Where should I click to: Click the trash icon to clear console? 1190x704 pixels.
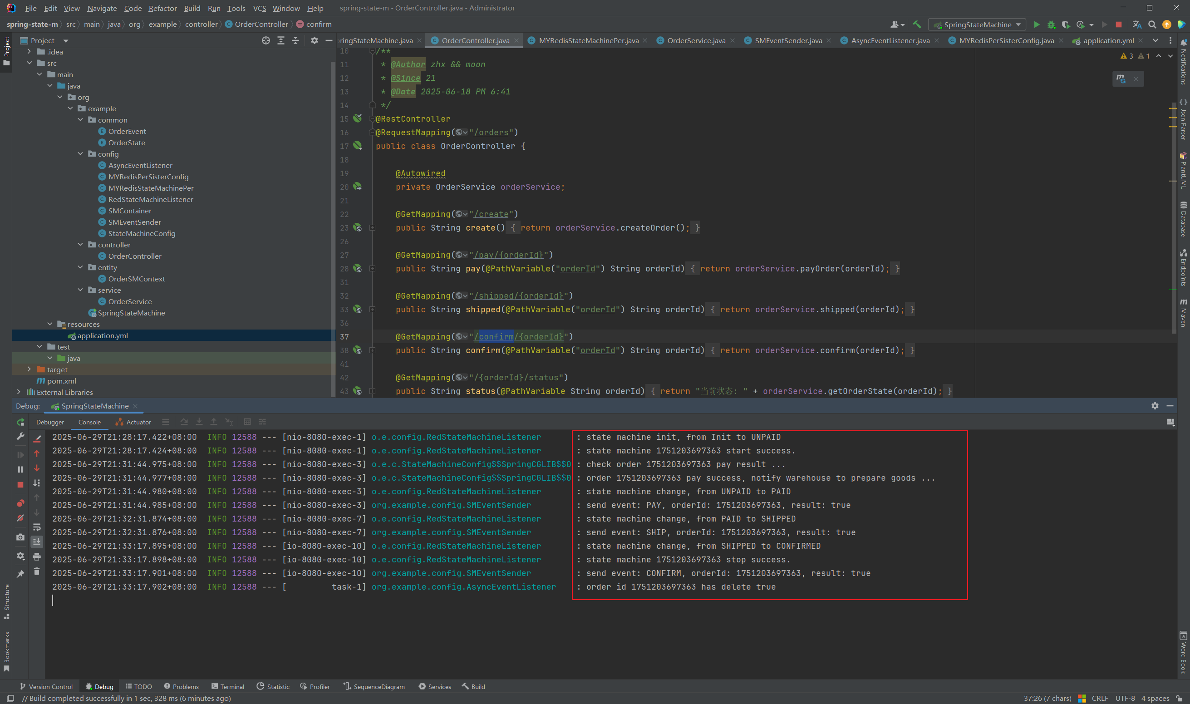(37, 571)
